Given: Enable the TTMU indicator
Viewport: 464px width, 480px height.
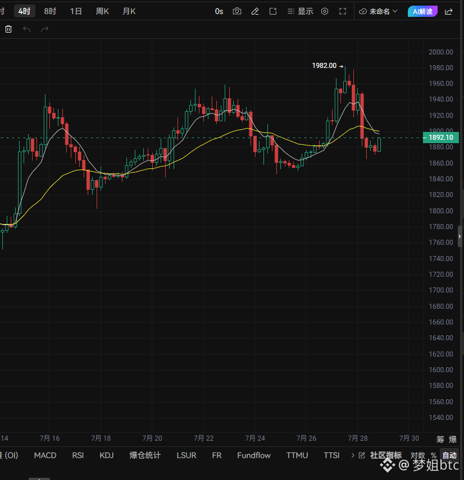Looking at the screenshot, I should 297,455.
